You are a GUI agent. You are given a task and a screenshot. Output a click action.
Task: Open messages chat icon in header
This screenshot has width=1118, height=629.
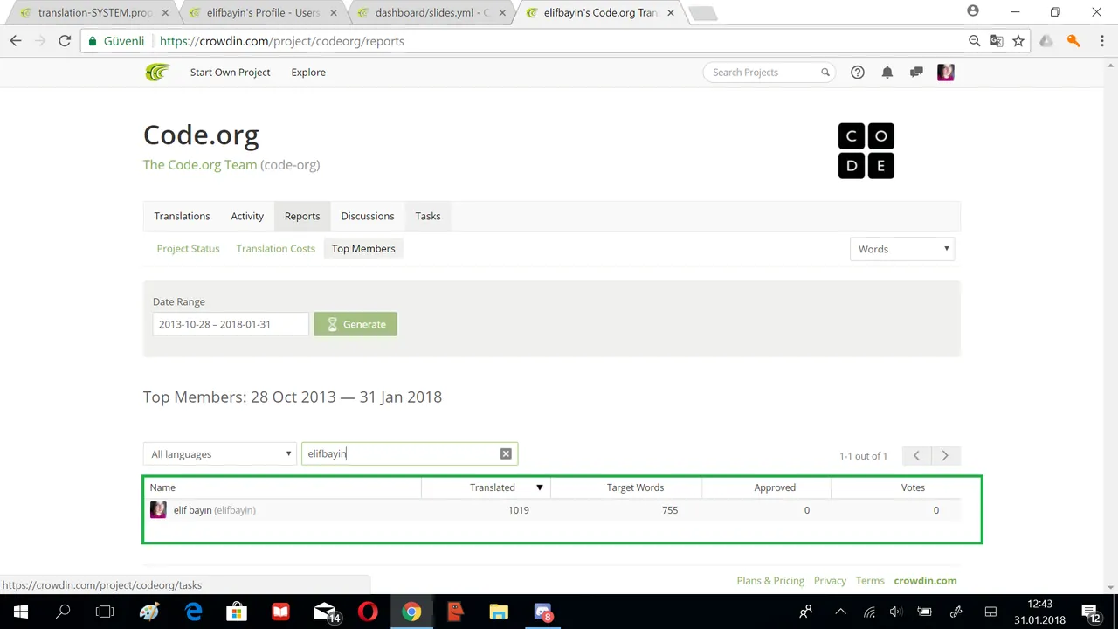[916, 73]
